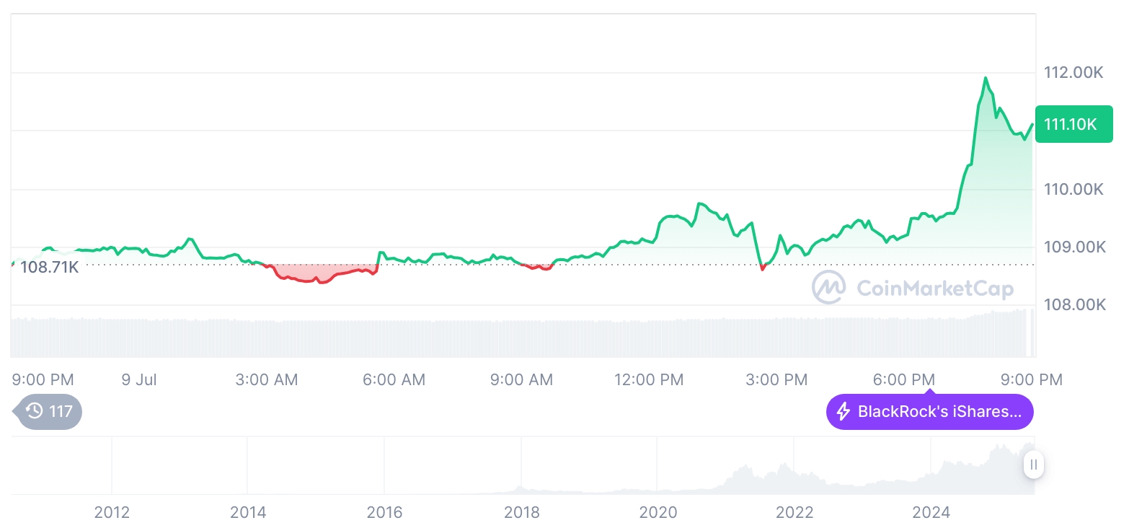The width and height of the screenshot is (1129, 528).
Task: Click the CoinMarketCap watermark text
Action: pyautogui.click(x=934, y=289)
